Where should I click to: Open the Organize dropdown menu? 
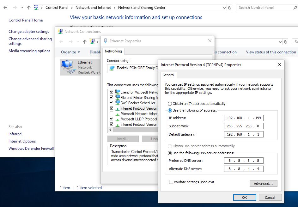(70, 52)
